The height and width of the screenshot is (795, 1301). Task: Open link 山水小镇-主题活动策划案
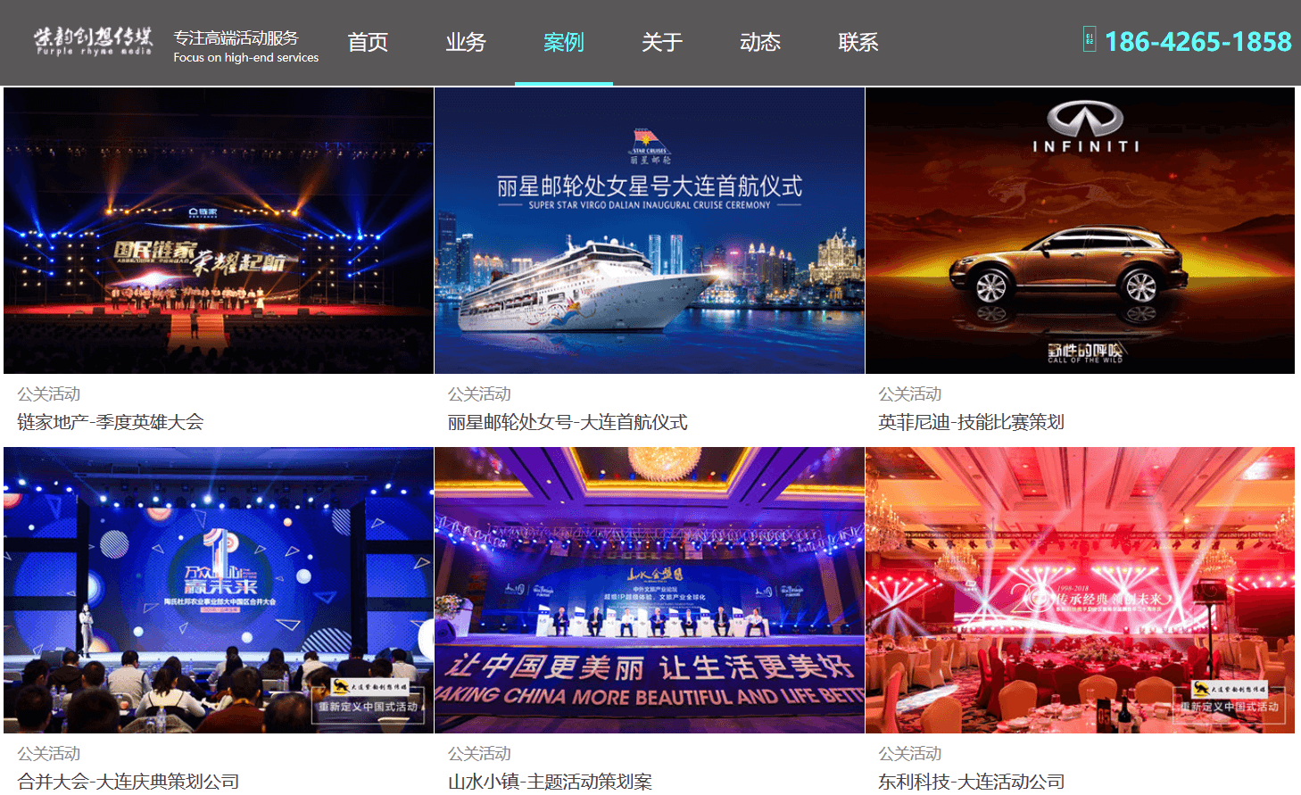550,782
